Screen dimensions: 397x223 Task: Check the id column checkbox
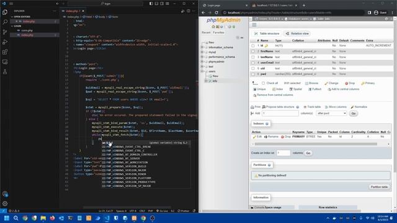point(253,46)
